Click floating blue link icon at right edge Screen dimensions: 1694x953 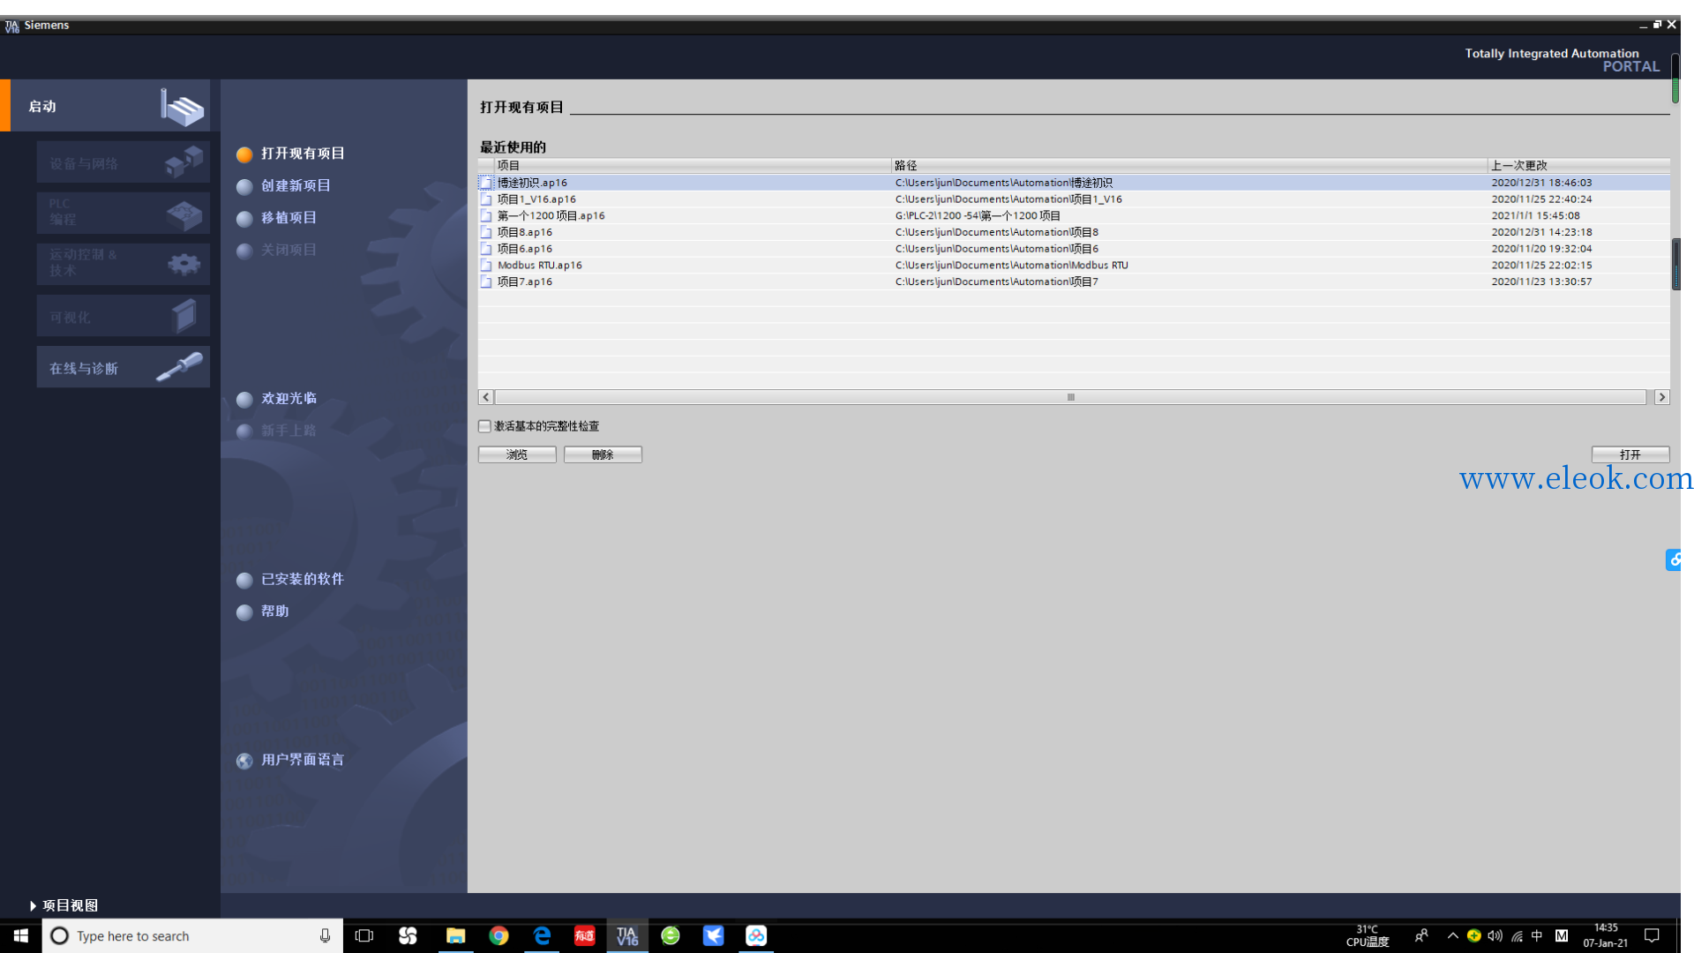point(1674,559)
